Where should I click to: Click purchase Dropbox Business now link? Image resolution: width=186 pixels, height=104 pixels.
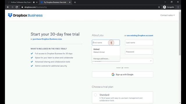click(47, 39)
